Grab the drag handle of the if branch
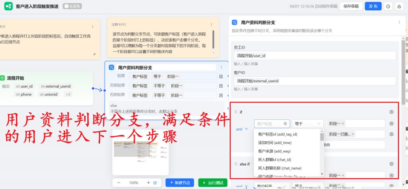The height and width of the screenshot is (189, 408). [x=236, y=112]
